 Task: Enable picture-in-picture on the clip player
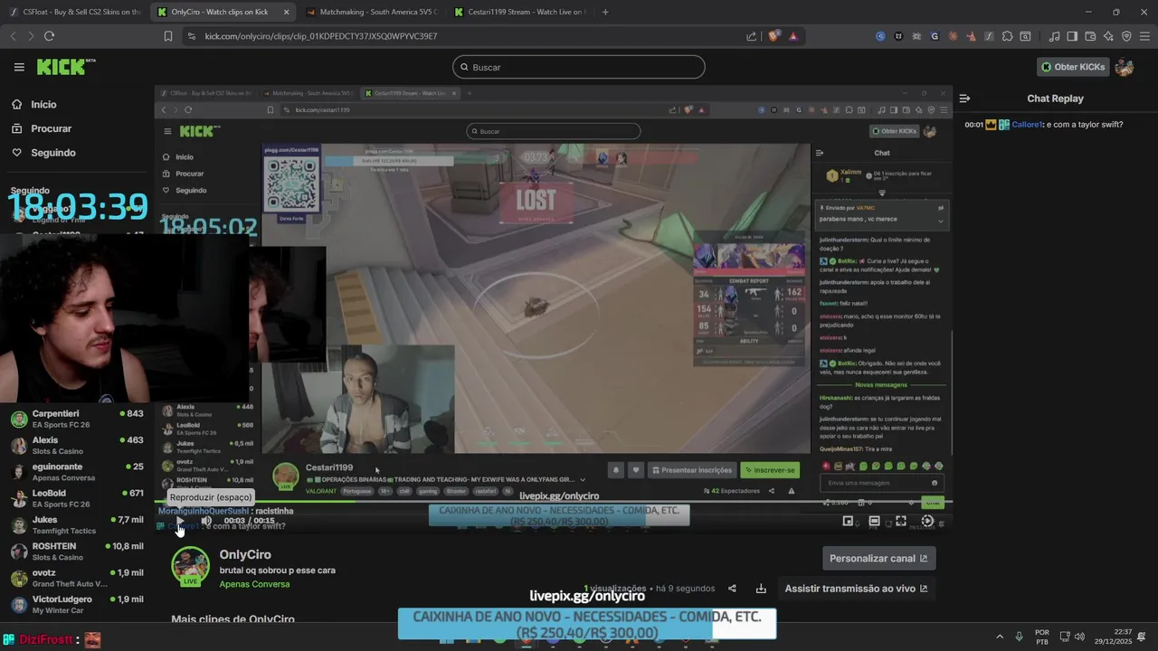[x=848, y=521]
